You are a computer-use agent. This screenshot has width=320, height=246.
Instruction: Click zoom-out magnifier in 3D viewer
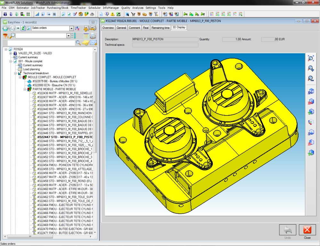[311, 78]
